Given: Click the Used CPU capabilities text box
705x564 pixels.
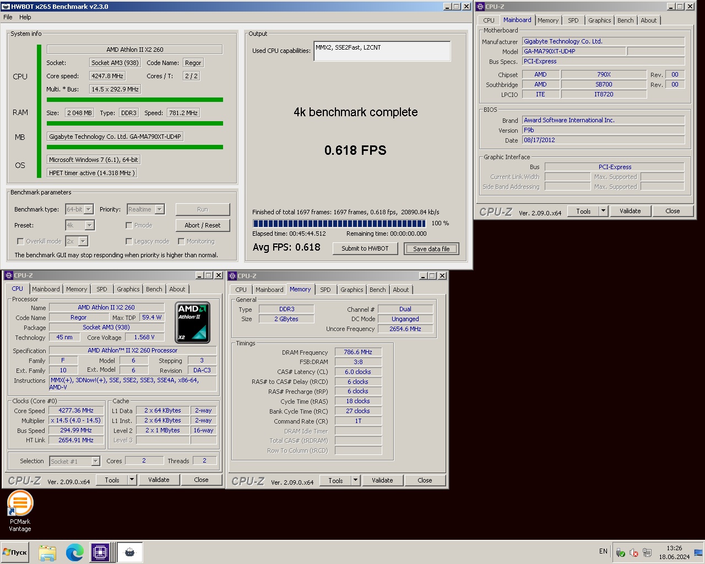Looking at the screenshot, I should click(x=382, y=51).
